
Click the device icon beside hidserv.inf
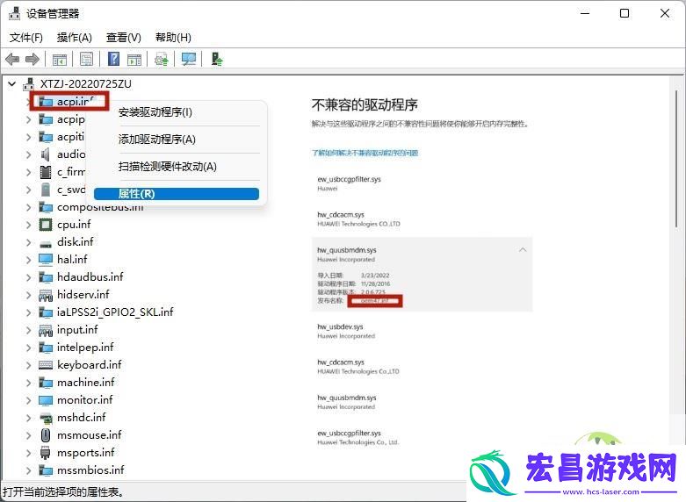[x=46, y=295]
